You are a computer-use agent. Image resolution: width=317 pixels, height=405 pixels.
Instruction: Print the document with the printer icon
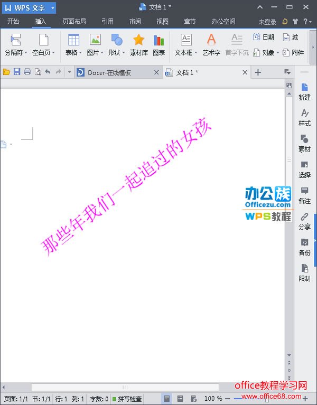click(27, 72)
